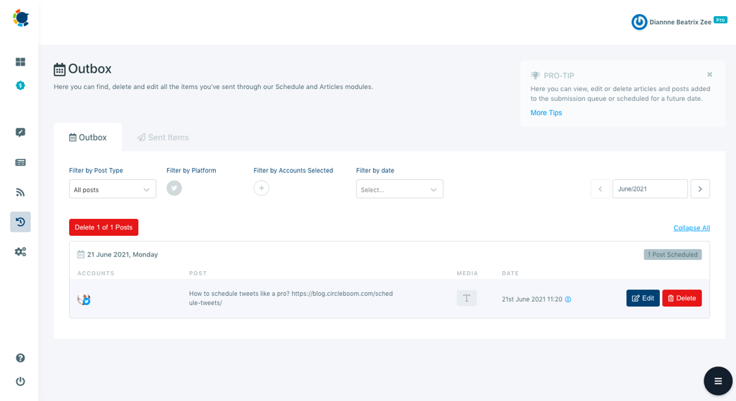Edit the scheduled tweet post
Screen dimensions: 736x401
(643, 298)
